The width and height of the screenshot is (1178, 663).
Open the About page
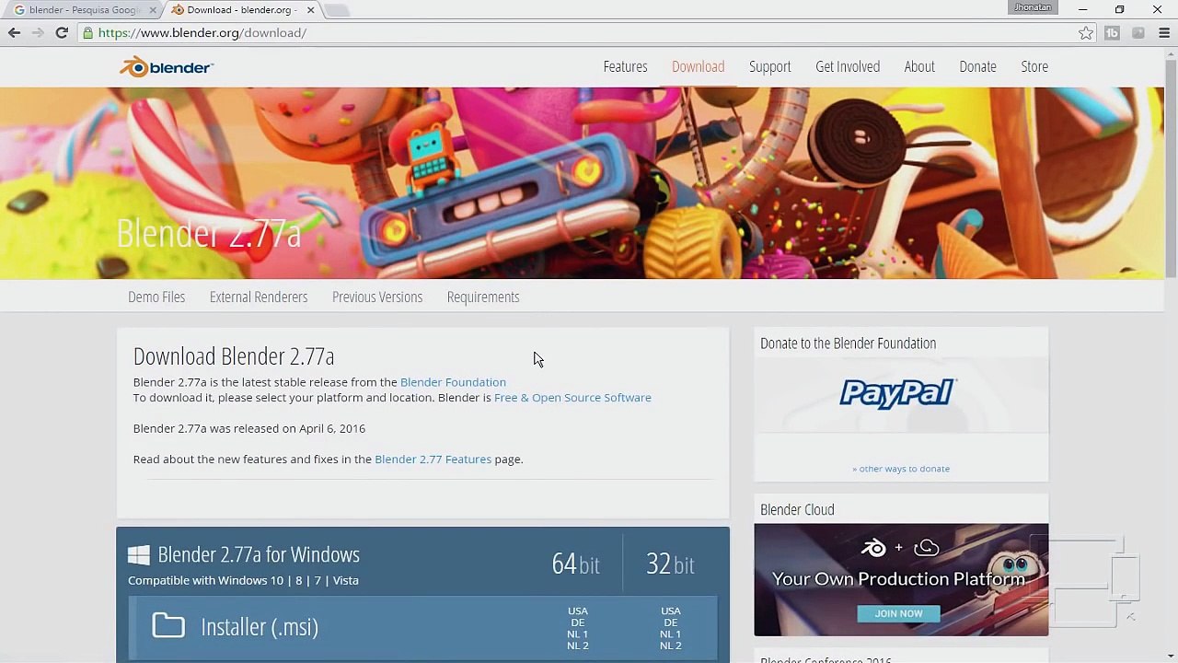point(919,66)
